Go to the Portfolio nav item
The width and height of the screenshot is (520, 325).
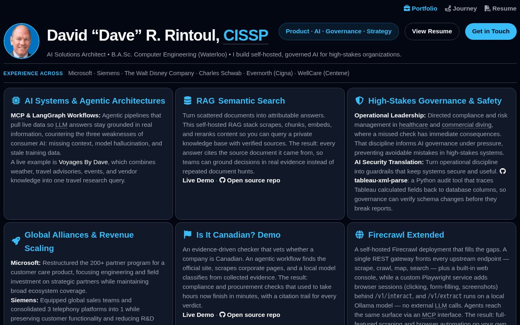420,9
